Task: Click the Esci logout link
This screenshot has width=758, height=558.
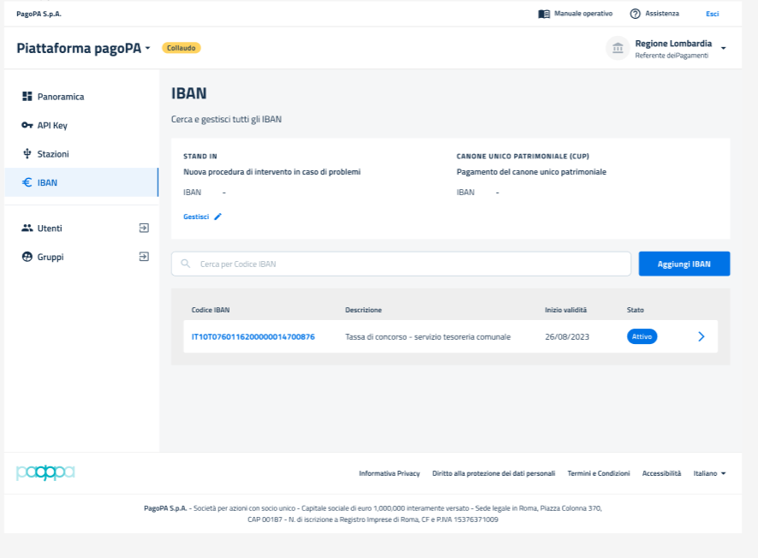Action: (712, 14)
